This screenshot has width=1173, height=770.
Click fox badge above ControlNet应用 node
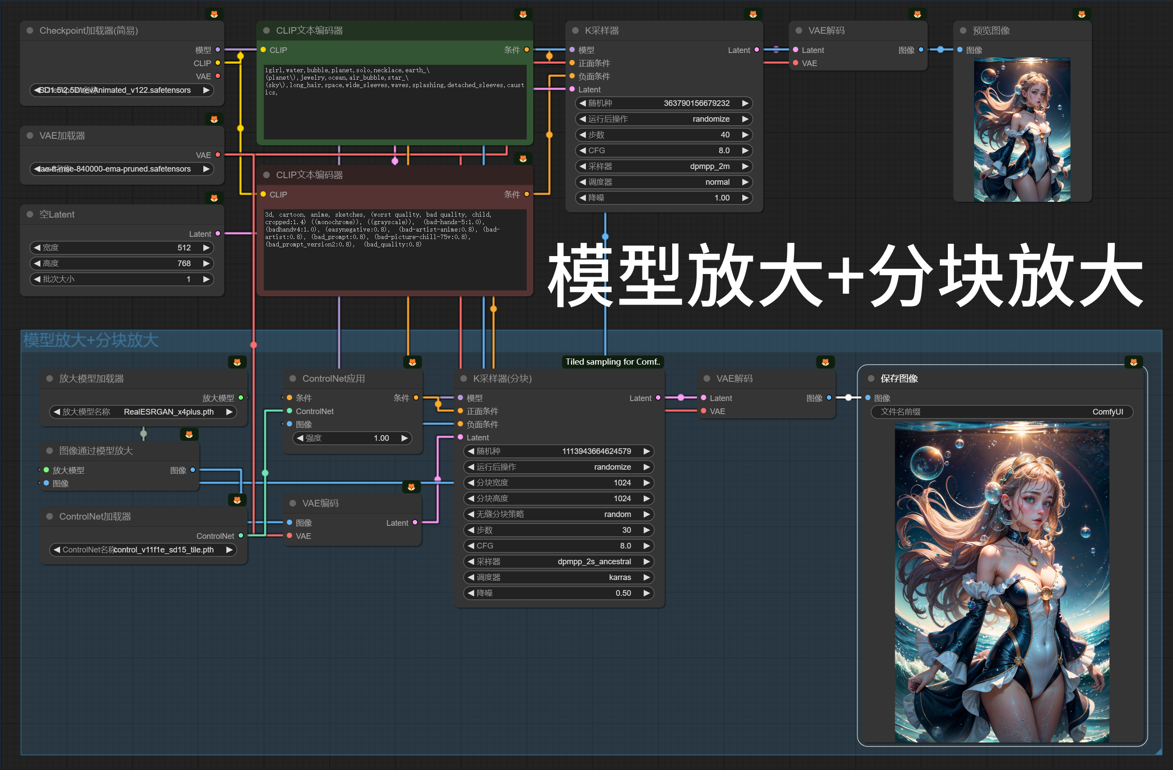tap(412, 362)
